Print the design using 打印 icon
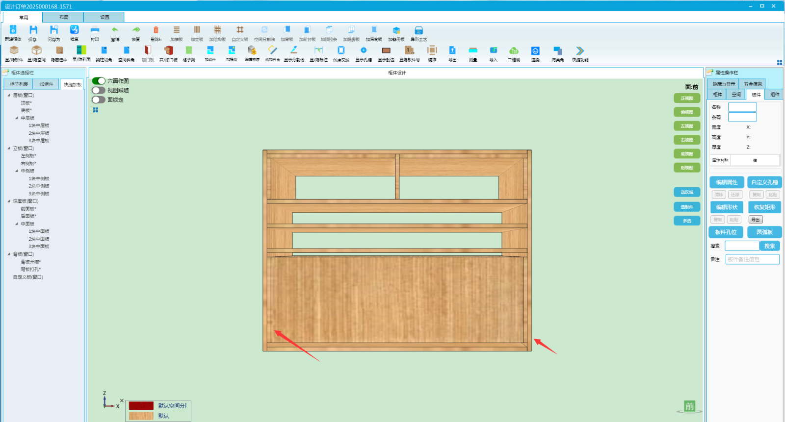Image resolution: width=785 pixels, height=422 pixels. tap(95, 30)
